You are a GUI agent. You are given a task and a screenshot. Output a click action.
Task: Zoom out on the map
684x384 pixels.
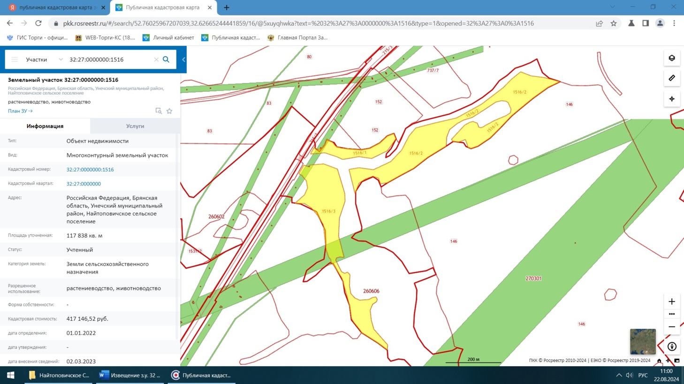coord(672,327)
